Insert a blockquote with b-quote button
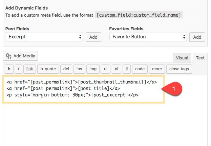This screenshot has width=211, height=146. [48, 69]
